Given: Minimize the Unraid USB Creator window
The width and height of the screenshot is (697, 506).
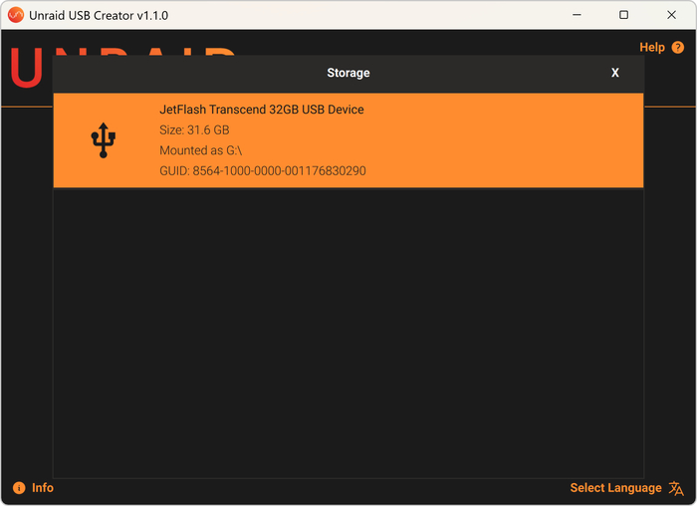Looking at the screenshot, I should pos(577,15).
